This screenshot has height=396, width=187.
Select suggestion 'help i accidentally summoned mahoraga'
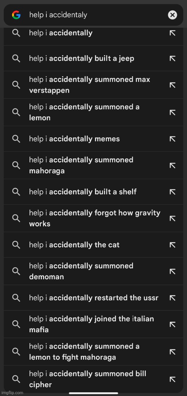(x=93, y=166)
